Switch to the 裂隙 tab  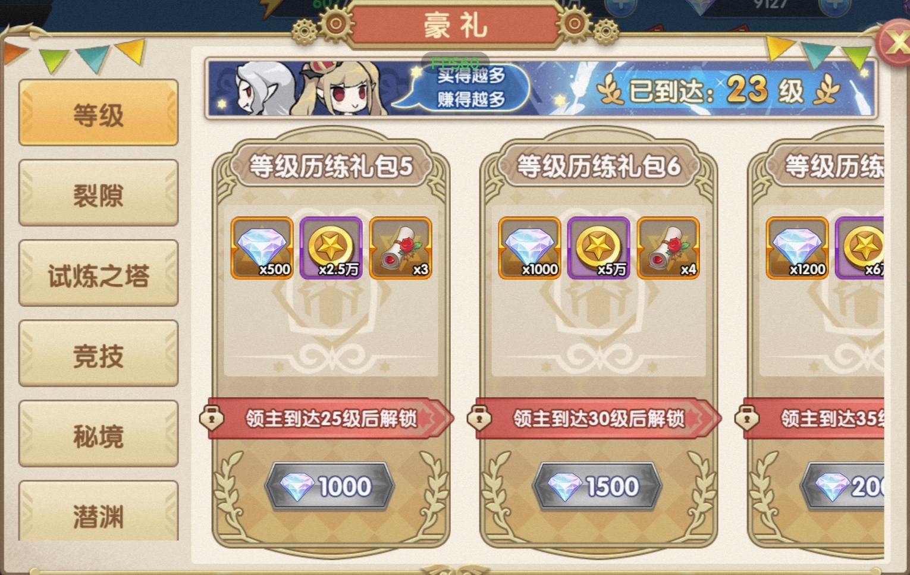pos(99,193)
